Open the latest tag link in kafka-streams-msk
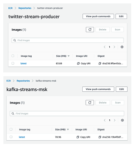The image size is (135, 148). tap(22, 137)
